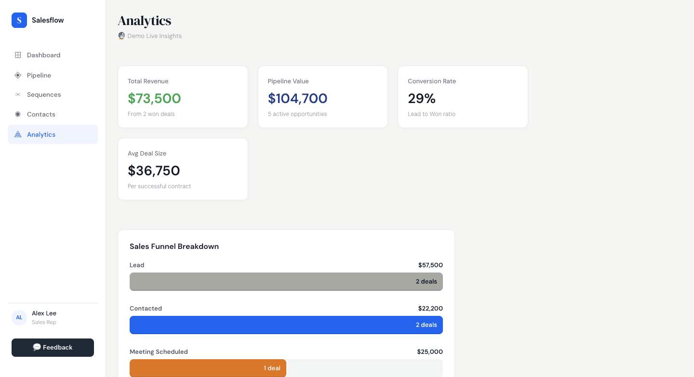Select the Total Revenue card
Screen dimensions: 694x377
click(183, 97)
